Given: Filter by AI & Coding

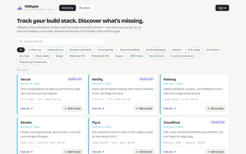Looking at the screenshot, I should point(194,50).
